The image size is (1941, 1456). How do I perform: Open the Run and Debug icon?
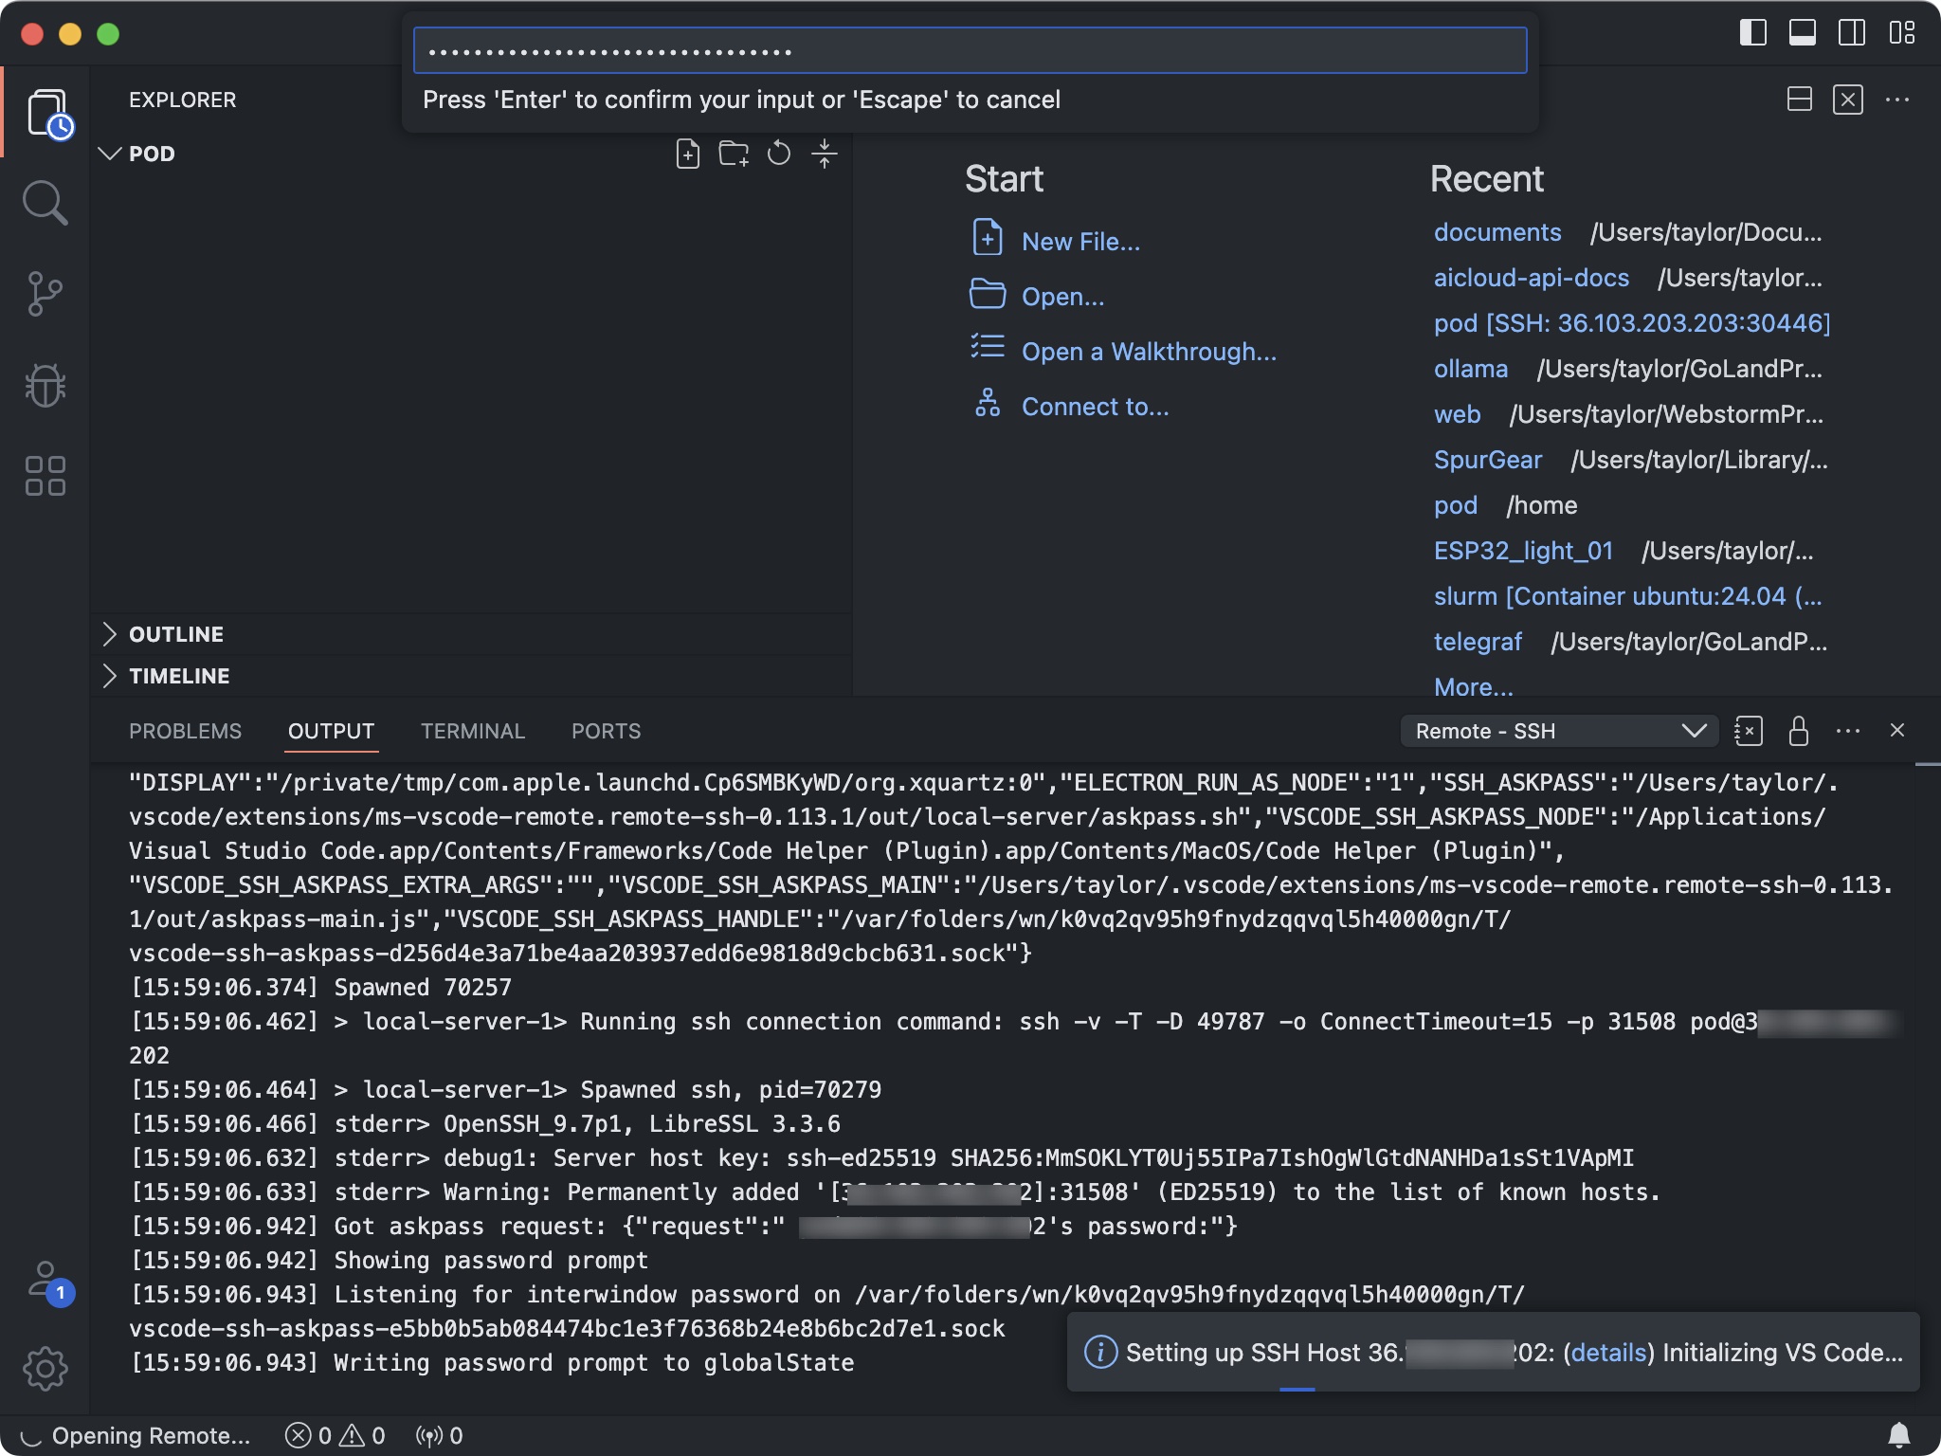coord(45,385)
